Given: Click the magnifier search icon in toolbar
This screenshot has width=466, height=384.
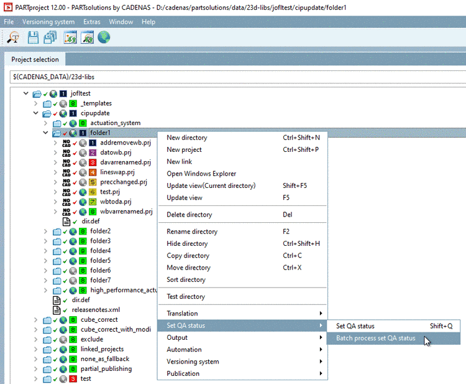Looking at the screenshot, I should click(13, 38).
